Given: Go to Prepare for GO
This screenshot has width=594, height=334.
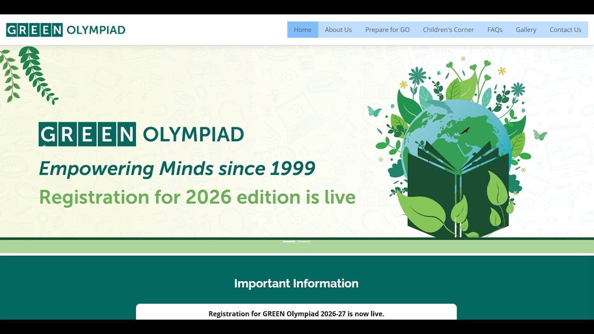Looking at the screenshot, I should coord(387,30).
